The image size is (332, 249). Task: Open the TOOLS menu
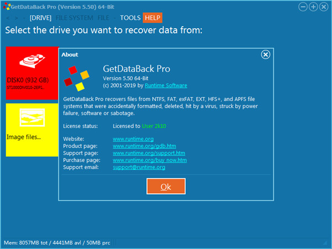[130, 18]
